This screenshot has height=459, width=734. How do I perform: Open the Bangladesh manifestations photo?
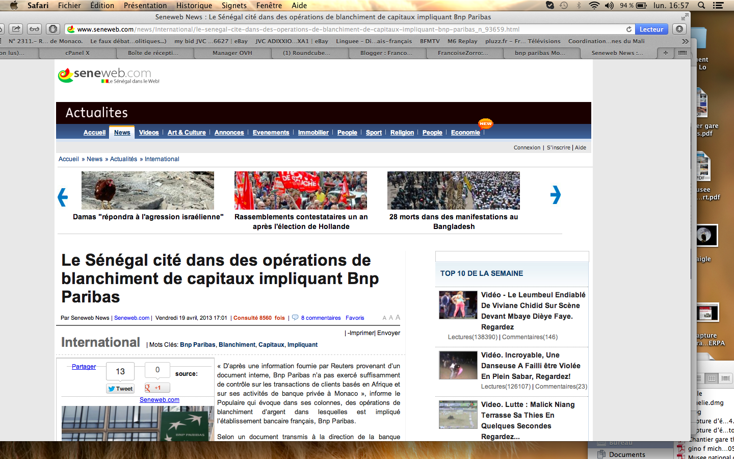[x=454, y=190]
